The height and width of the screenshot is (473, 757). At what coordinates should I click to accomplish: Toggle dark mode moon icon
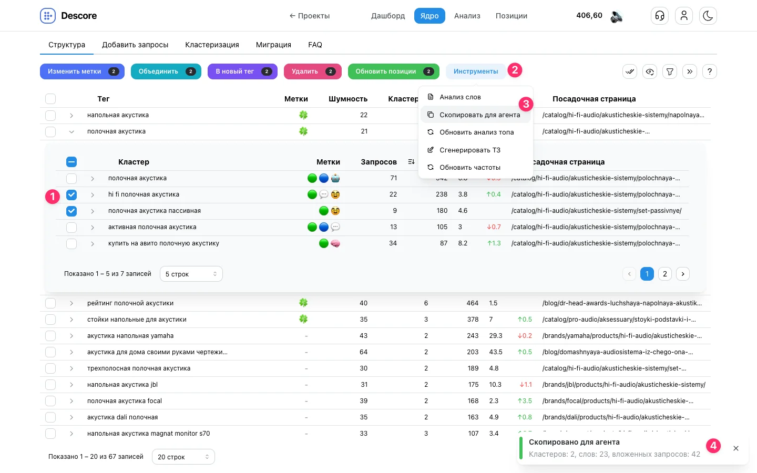pos(708,16)
